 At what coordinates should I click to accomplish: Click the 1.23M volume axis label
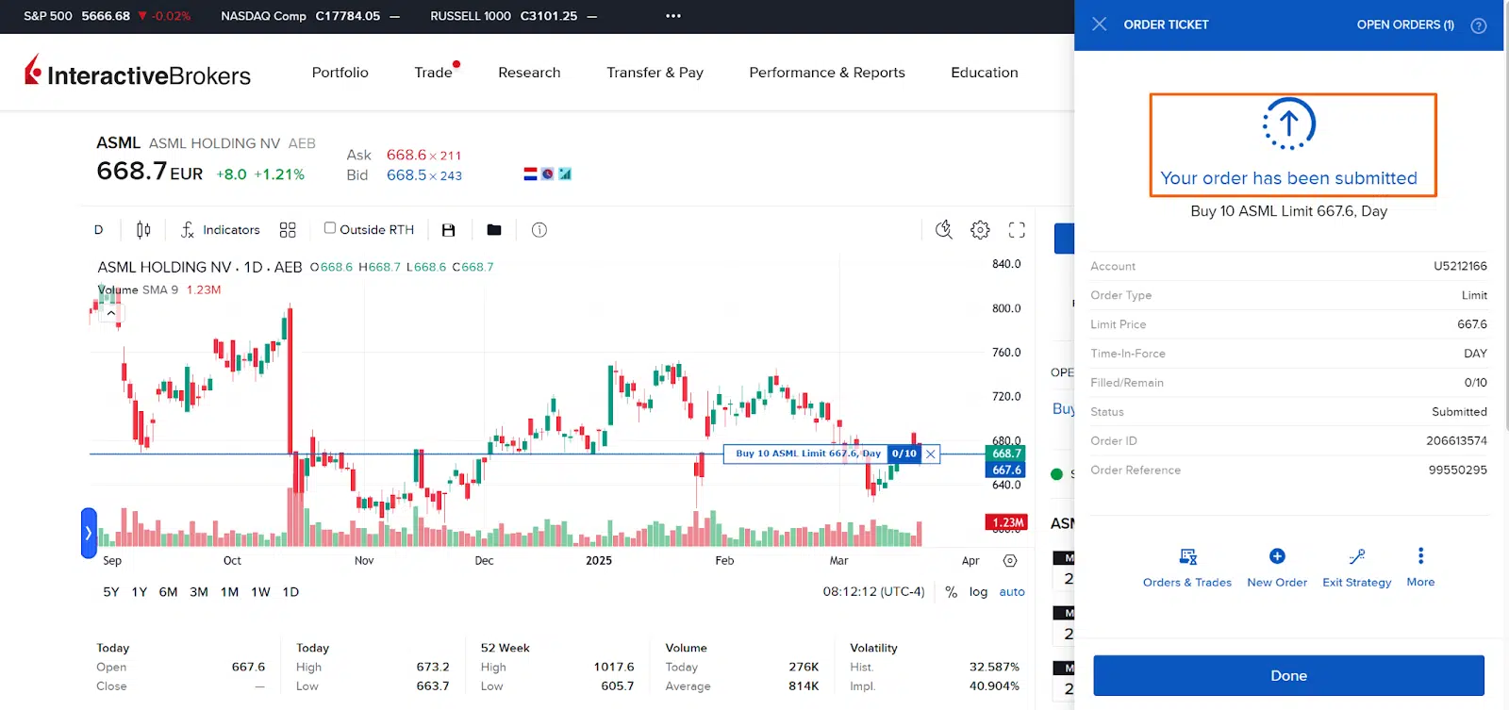pyautogui.click(x=1006, y=522)
